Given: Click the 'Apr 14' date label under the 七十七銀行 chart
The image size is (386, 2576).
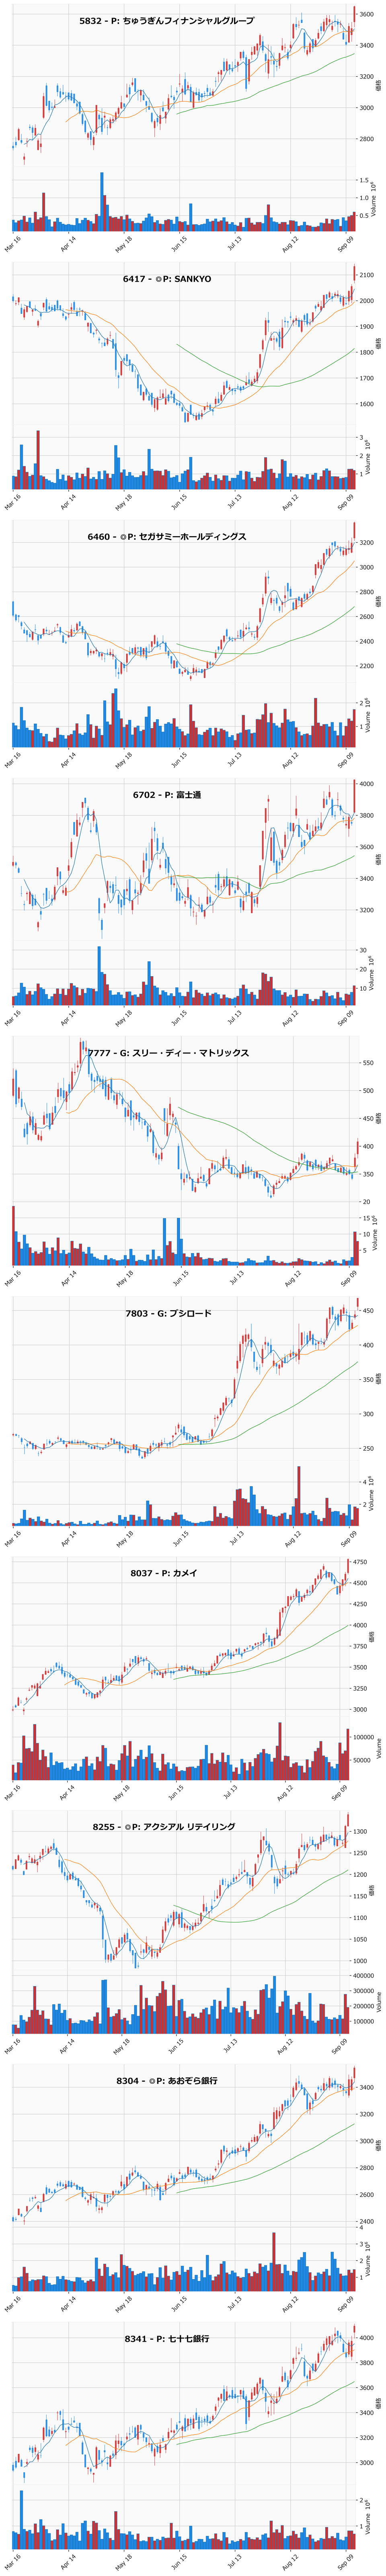Looking at the screenshot, I should pos(69,2561).
